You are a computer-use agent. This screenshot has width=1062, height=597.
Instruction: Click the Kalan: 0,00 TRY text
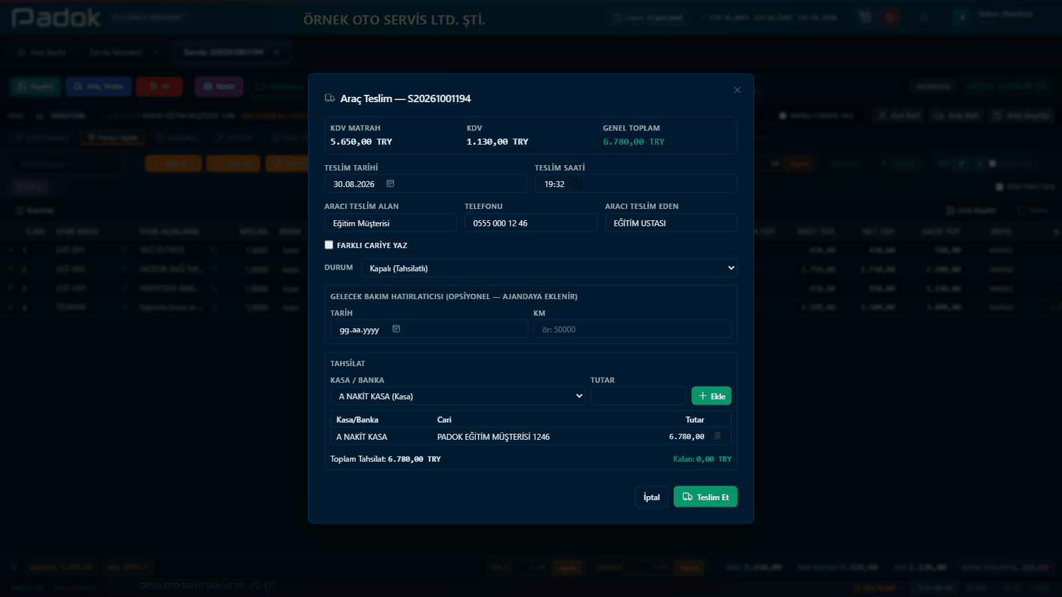[x=702, y=459]
